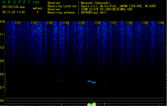Click the 1.0 kHz axis label
The height and width of the screenshot is (106, 167).
click(x=2, y=48)
